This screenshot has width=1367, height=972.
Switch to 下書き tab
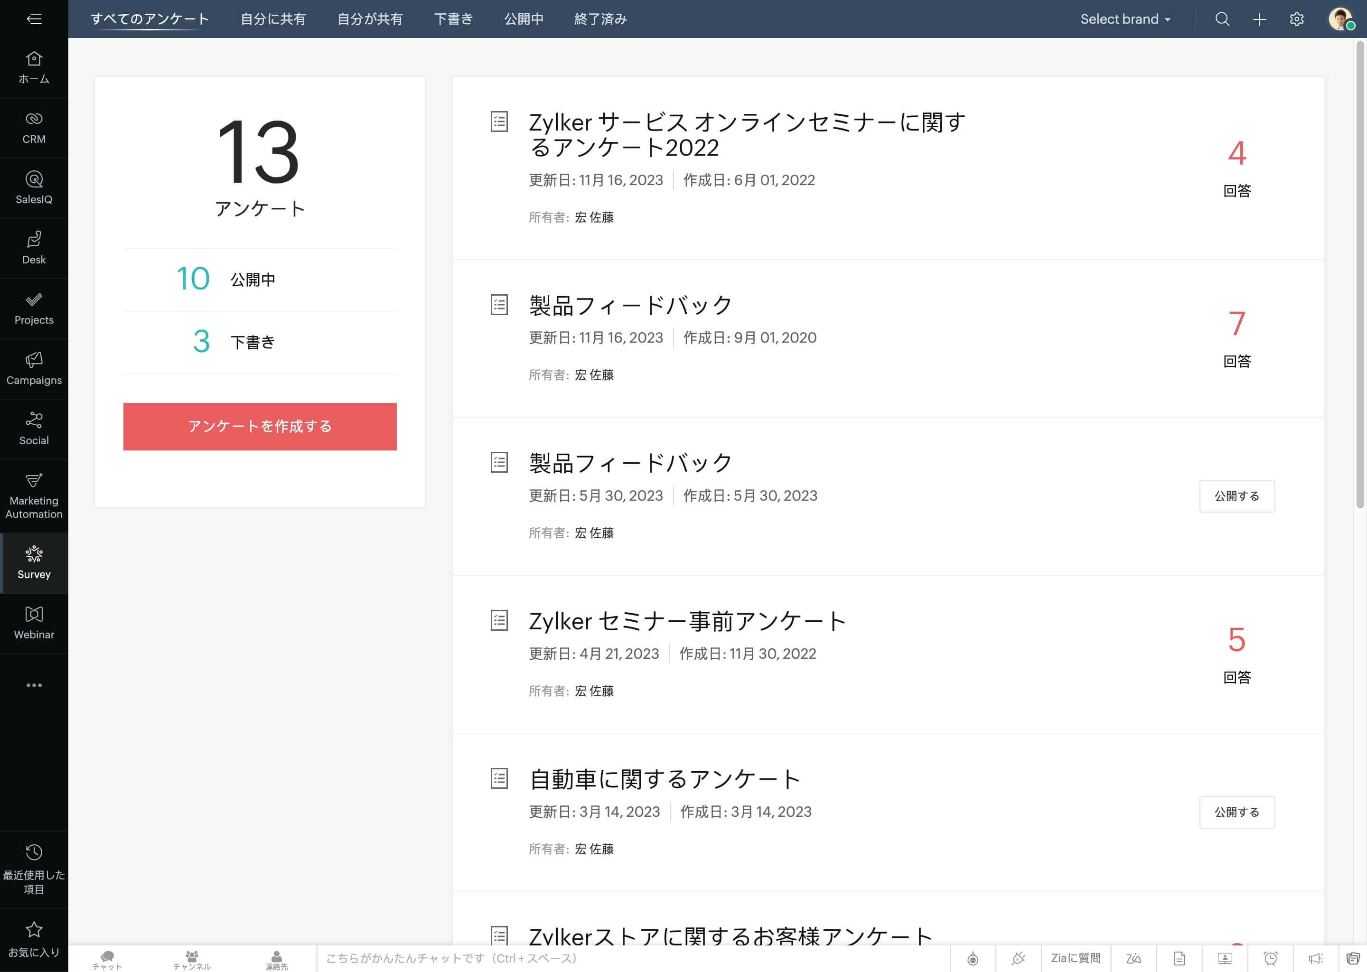pos(452,18)
